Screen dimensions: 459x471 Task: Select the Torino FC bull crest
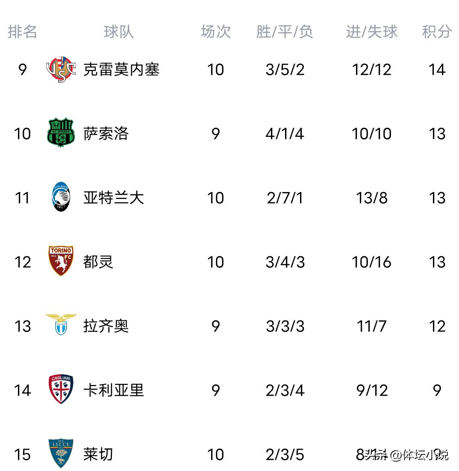[61, 261]
